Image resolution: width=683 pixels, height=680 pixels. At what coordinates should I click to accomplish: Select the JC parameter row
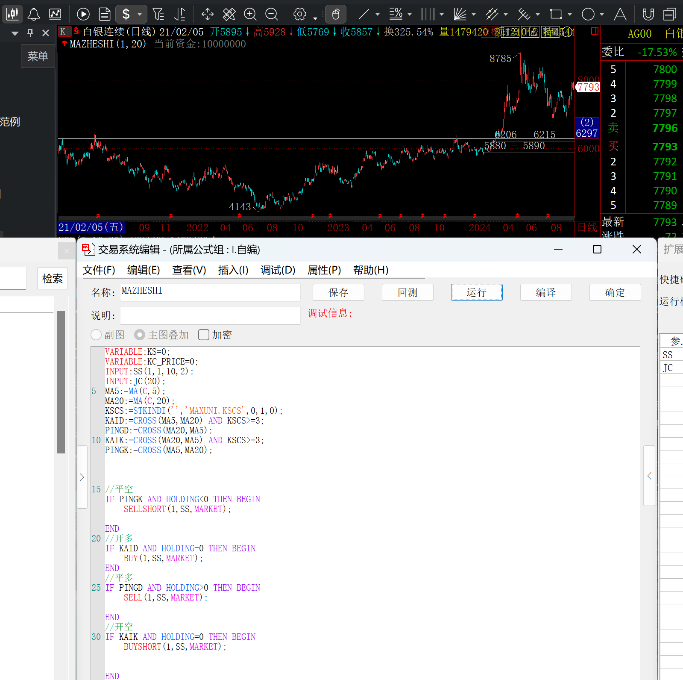671,368
